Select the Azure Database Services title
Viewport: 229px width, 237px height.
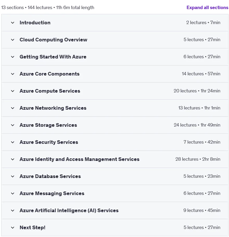point(50,176)
